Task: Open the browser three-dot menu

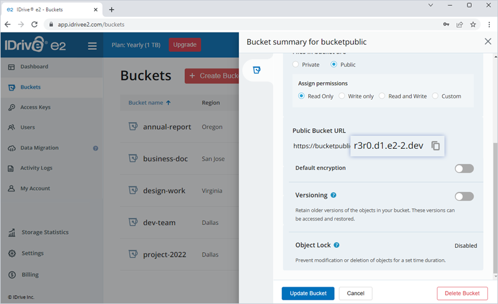Action: pos(489,24)
